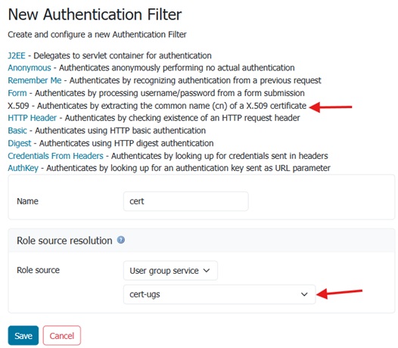Choose the Form authentication link

[17, 93]
